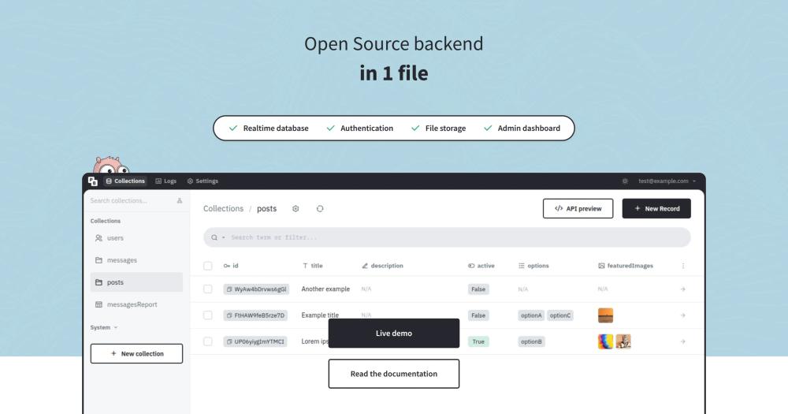Sort by description column header
The width and height of the screenshot is (788, 414).
click(x=382, y=266)
